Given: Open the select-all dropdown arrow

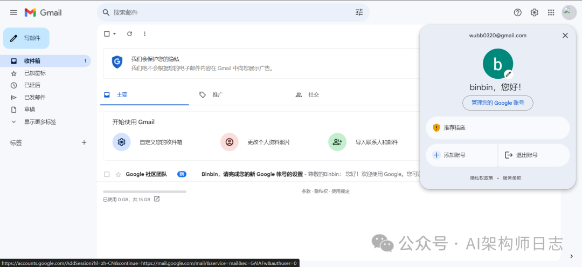Looking at the screenshot, I should (x=114, y=34).
